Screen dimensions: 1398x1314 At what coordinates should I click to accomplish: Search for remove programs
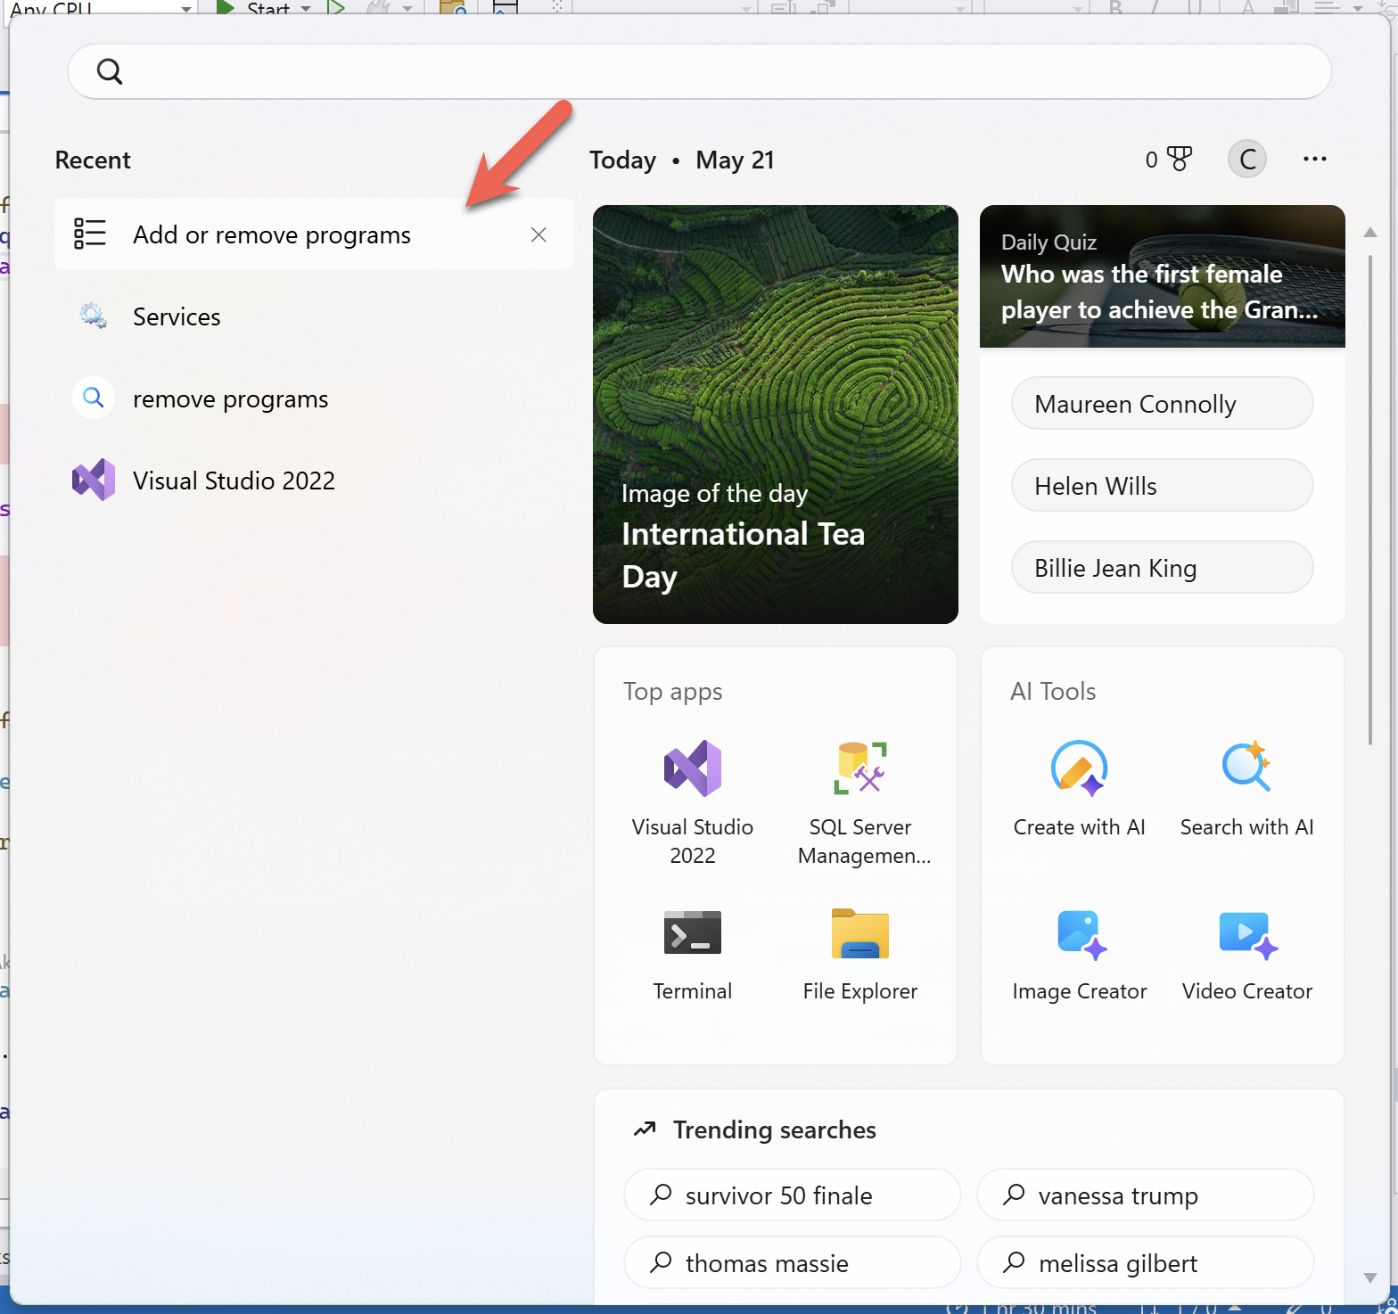pos(313,398)
